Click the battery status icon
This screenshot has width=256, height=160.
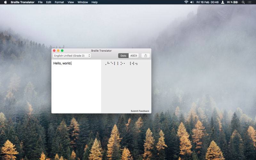(x=236, y=2)
